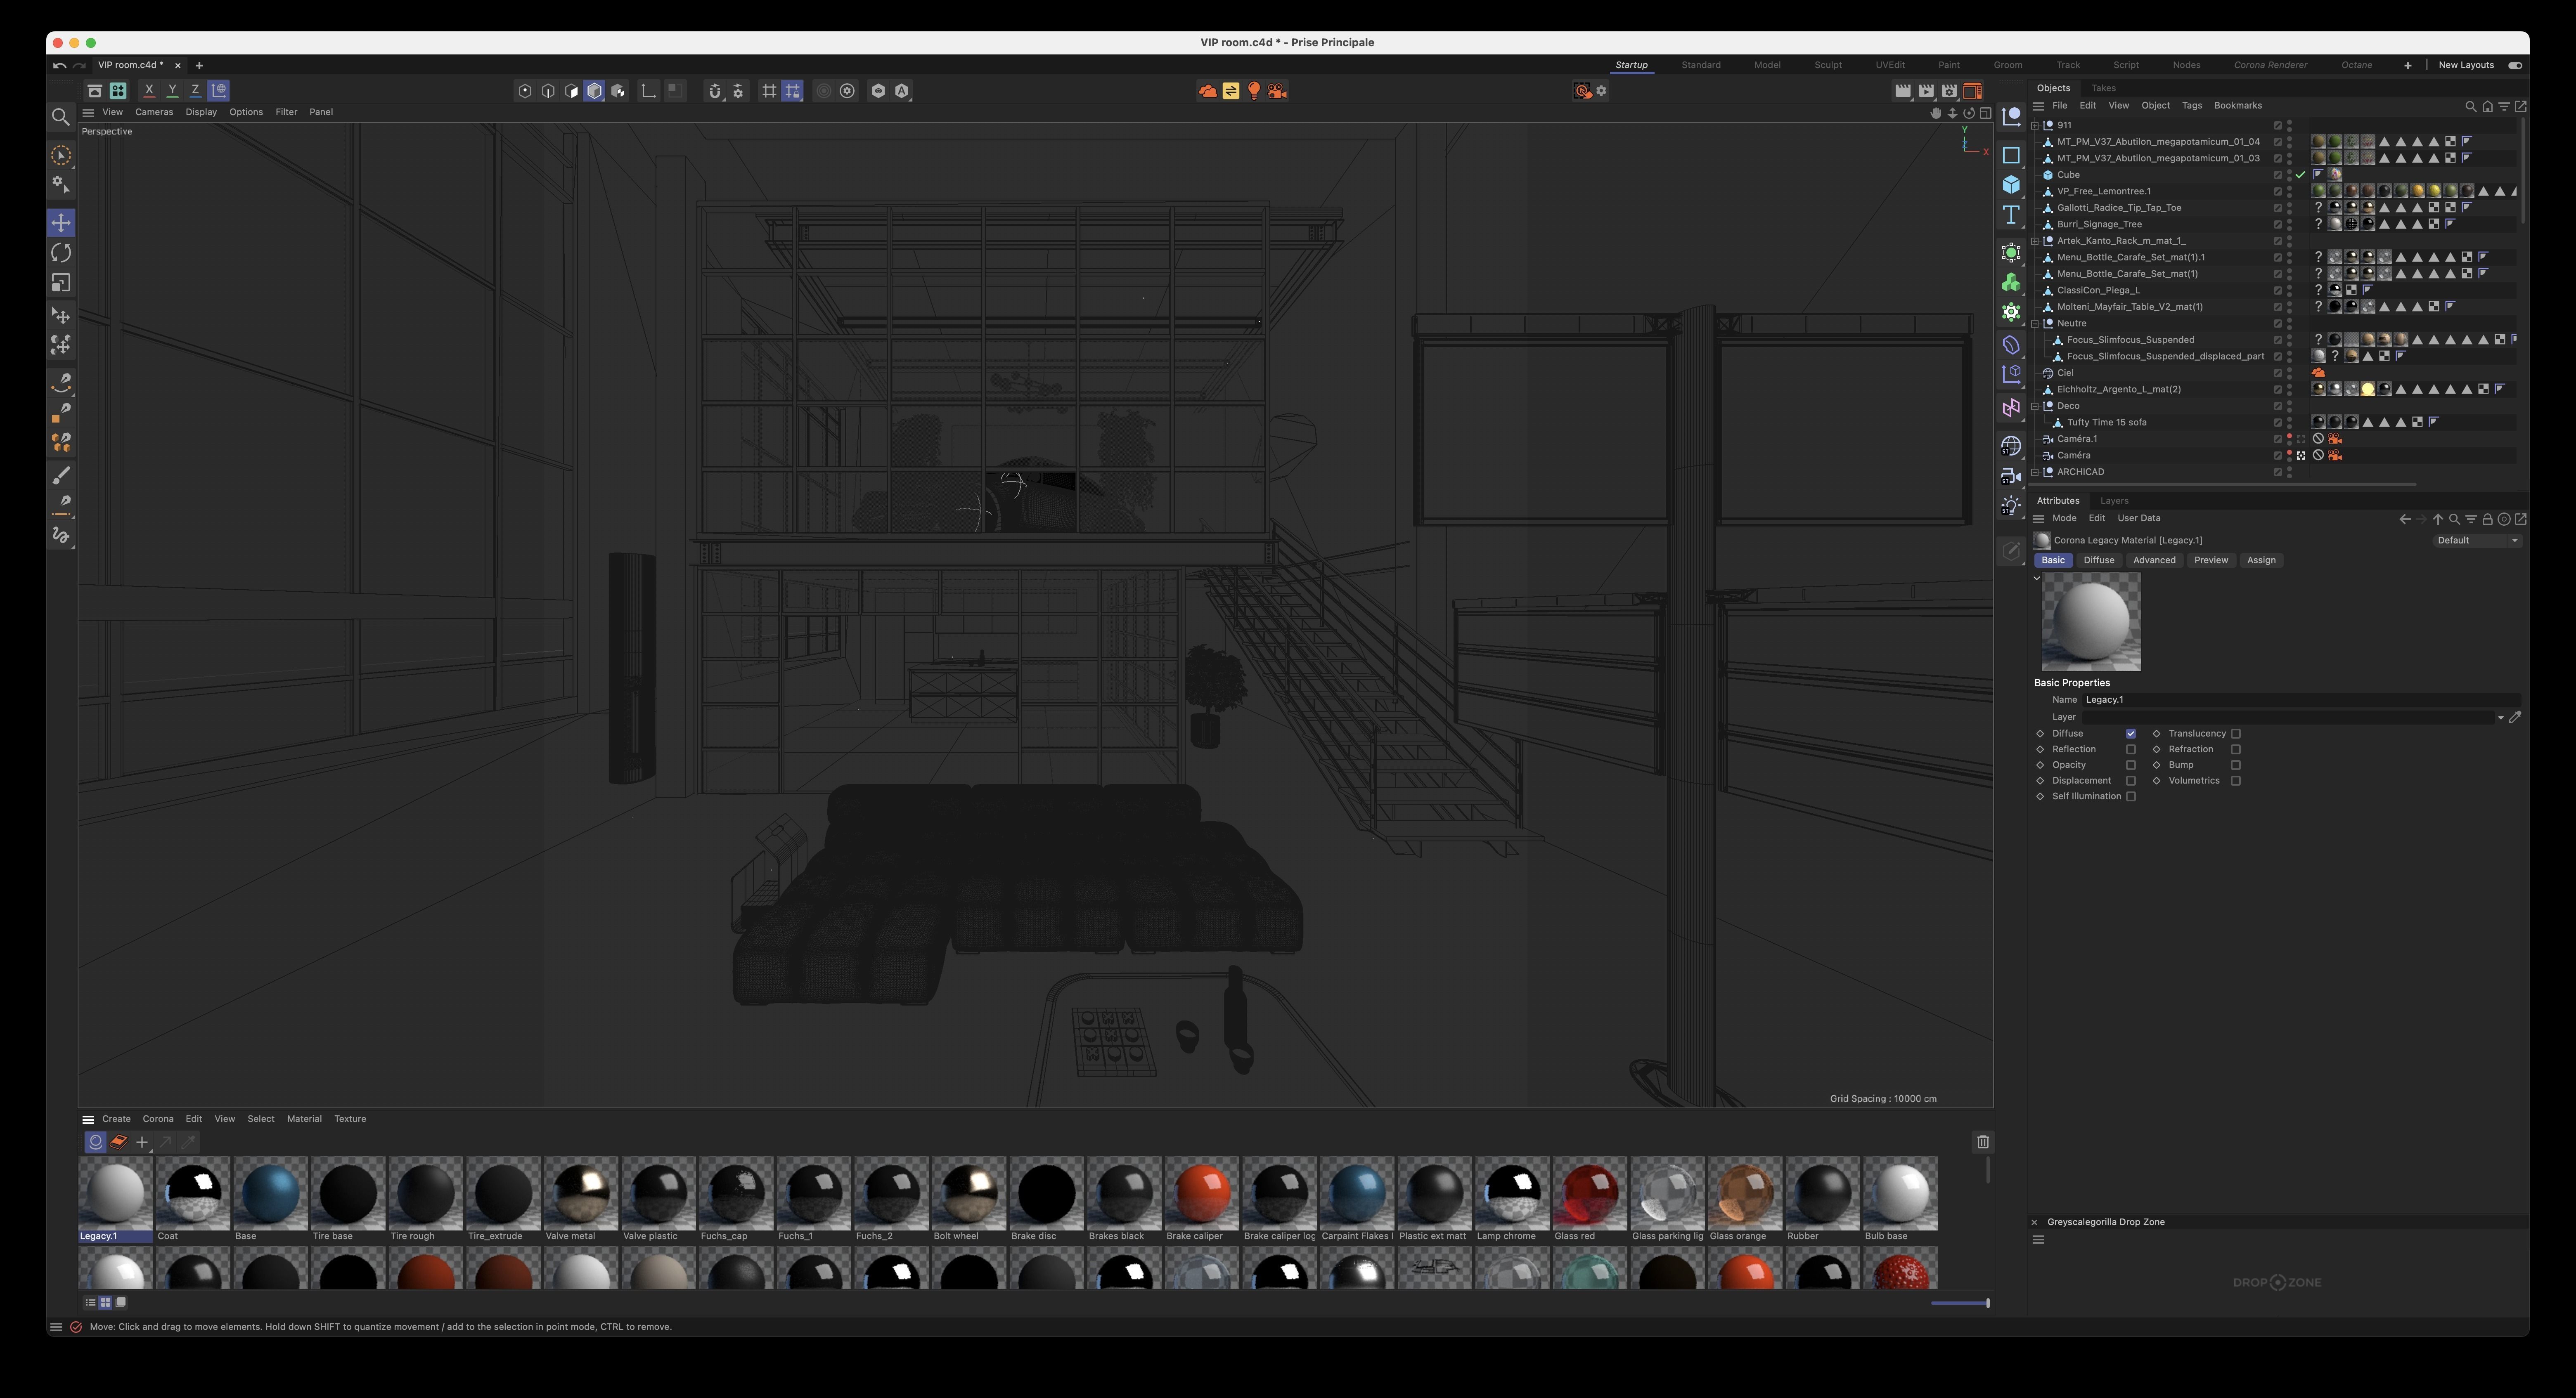Expand the 911 object group

coord(2035,126)
